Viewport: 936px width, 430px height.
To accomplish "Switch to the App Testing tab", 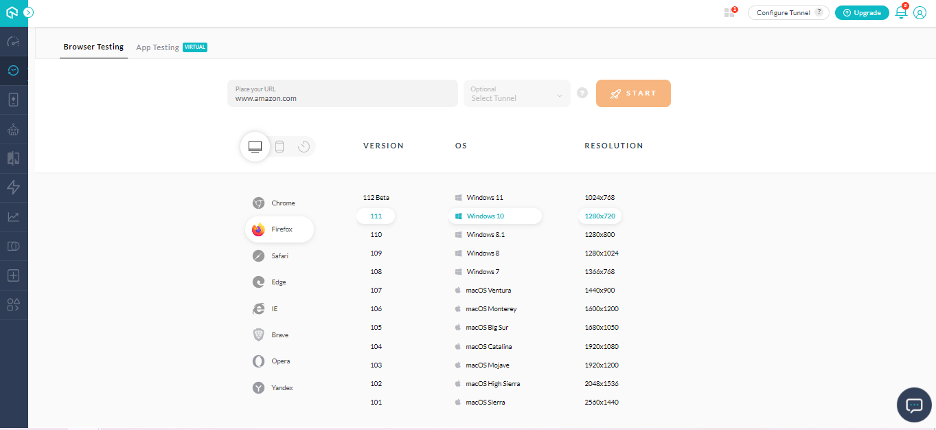I will pyautogui.click(x=172, y=47).
